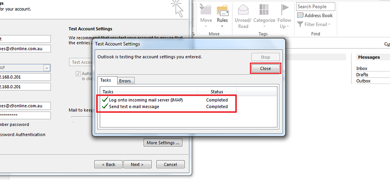The width and height of the screenshot is (390, 180).
Task: Open the Rules dropdown in the ribbon
Action: 222,16
